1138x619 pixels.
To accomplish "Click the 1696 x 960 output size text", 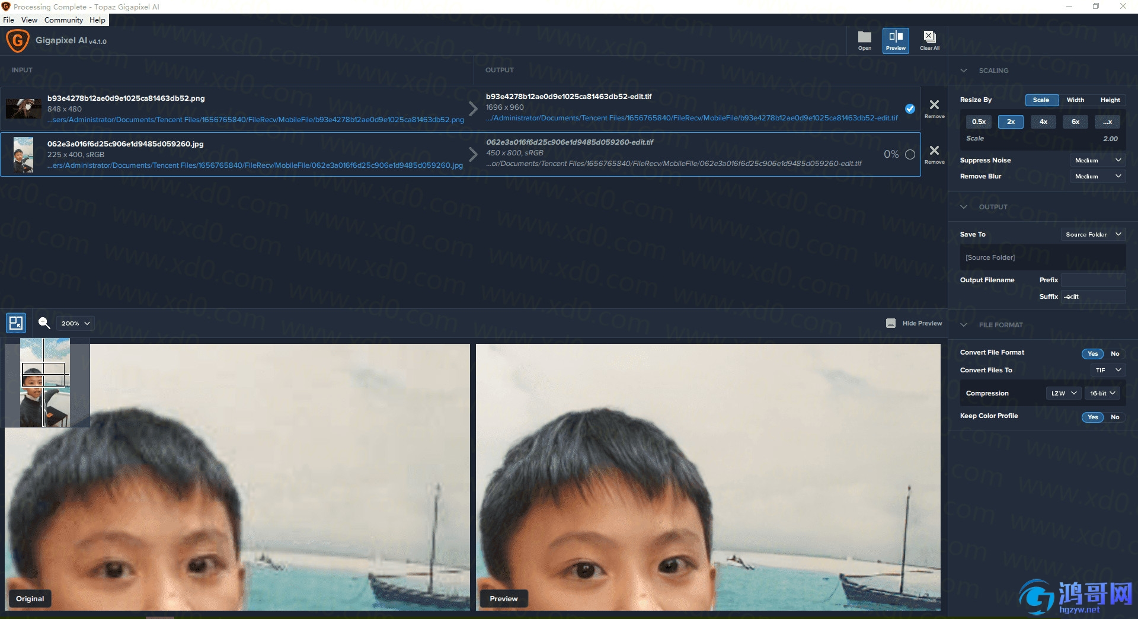I will 505,107.
